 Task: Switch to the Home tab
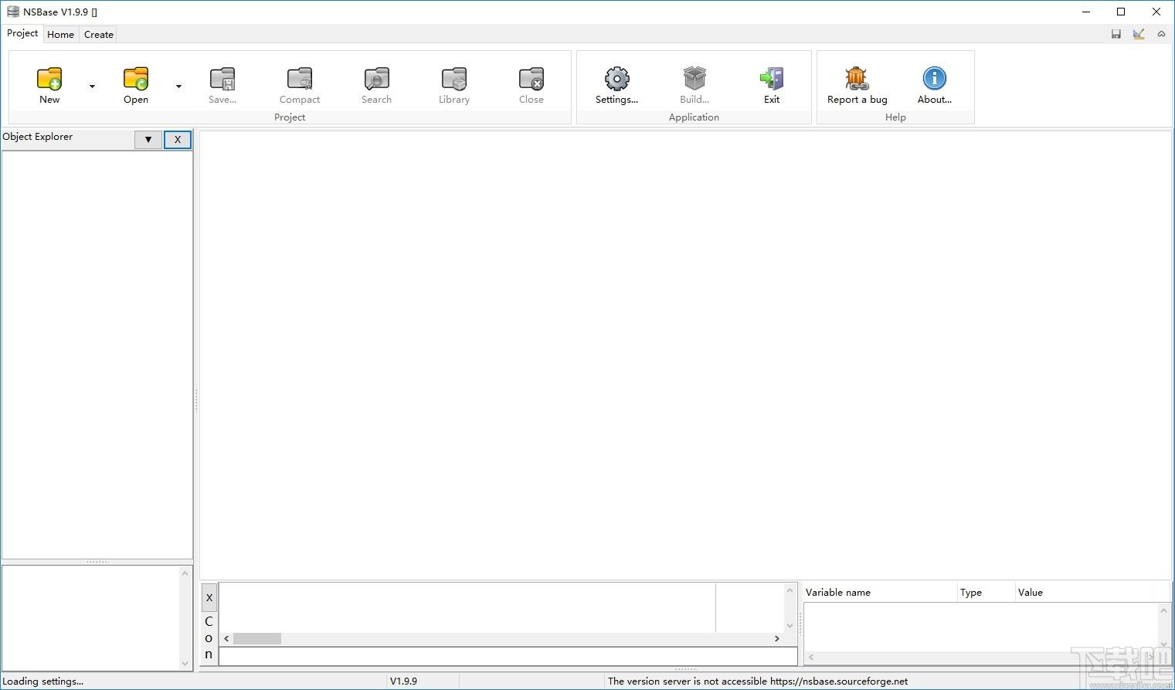click(60, 34)
